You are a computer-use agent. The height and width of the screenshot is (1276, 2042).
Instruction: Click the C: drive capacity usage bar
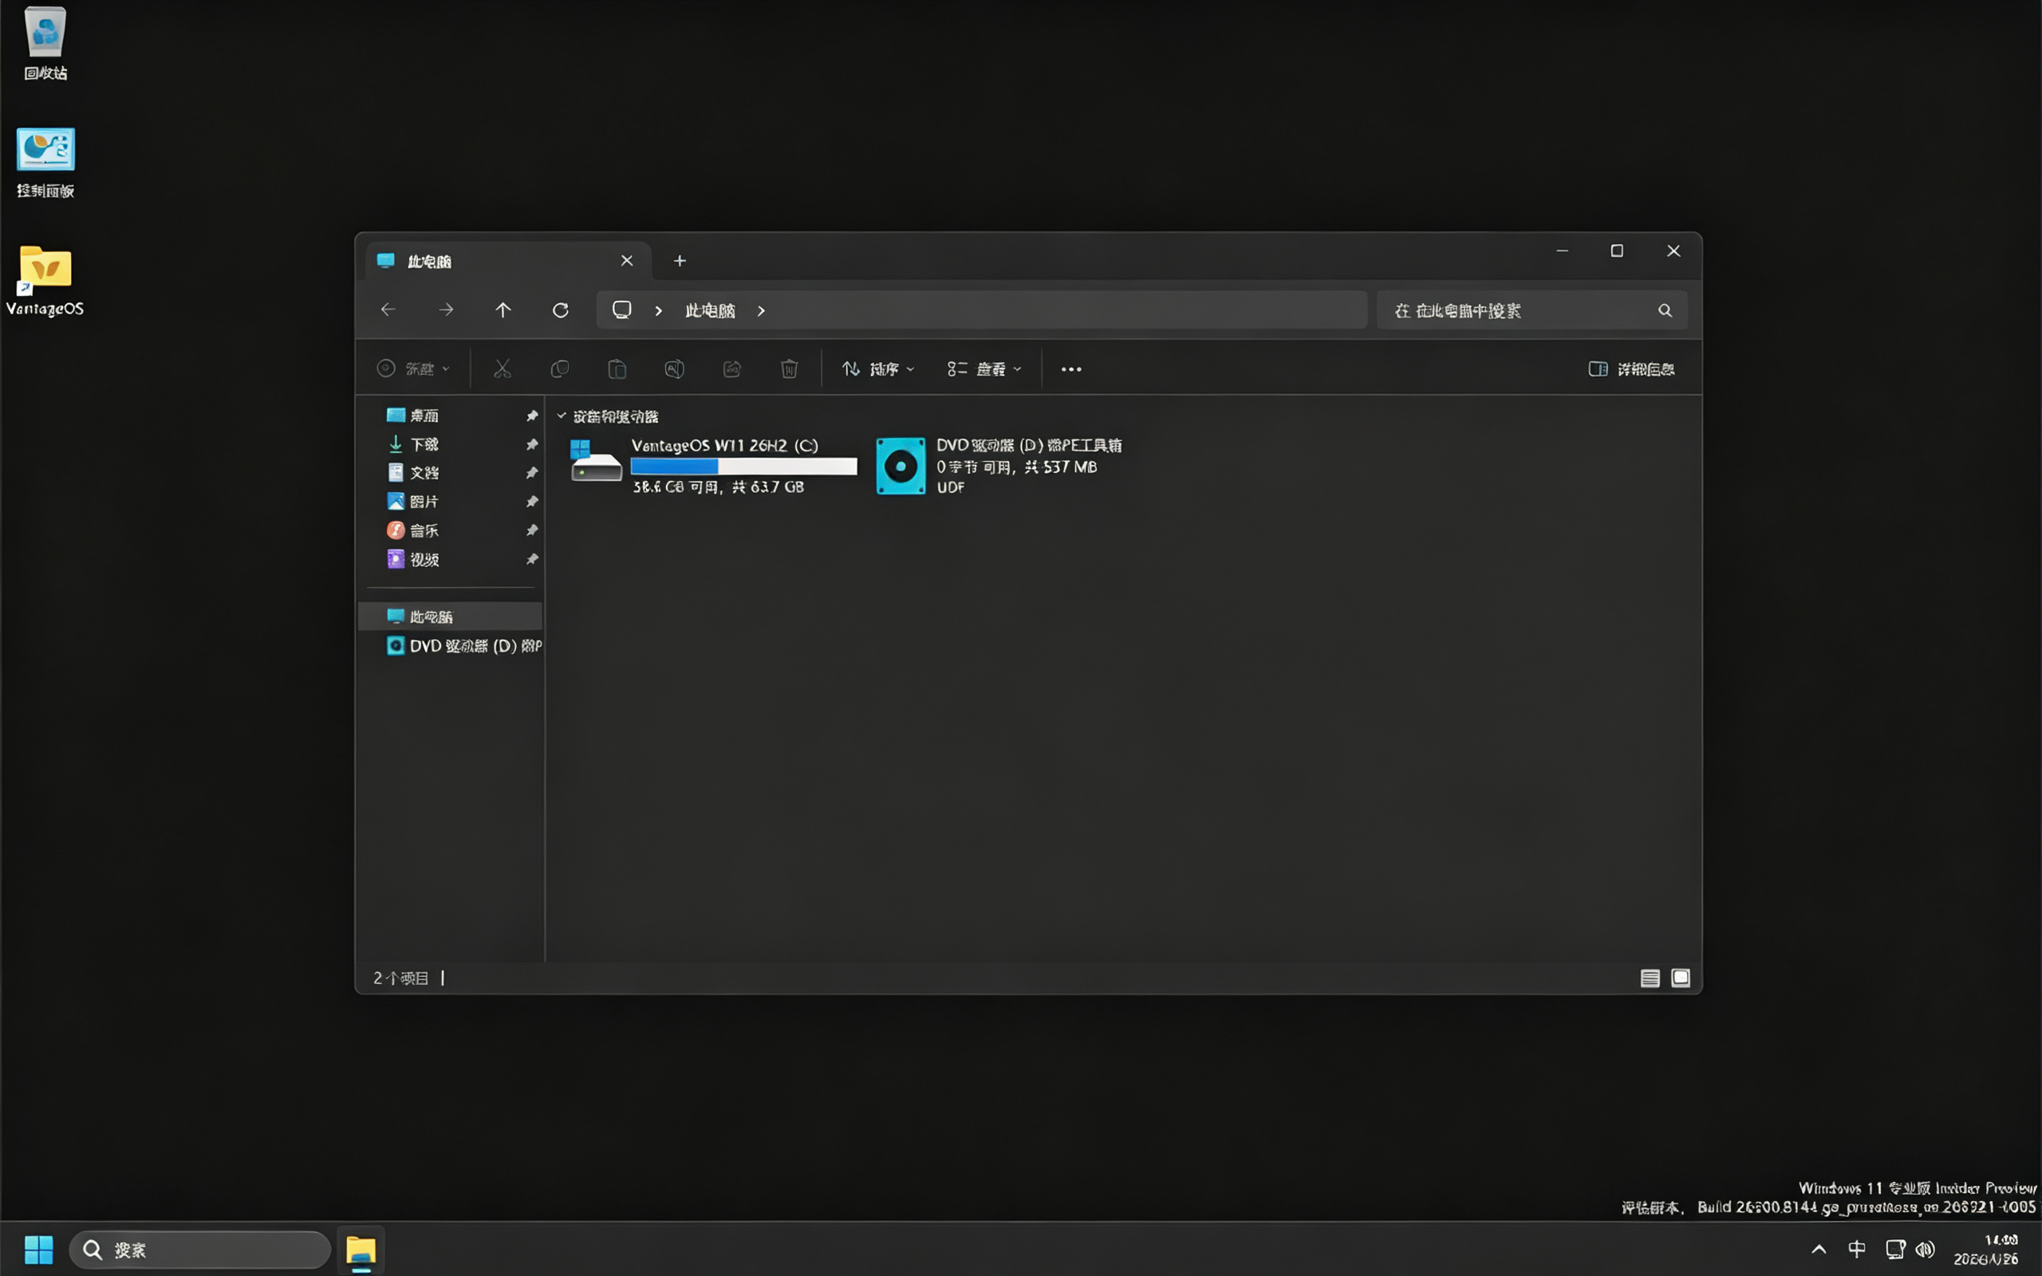click(x=743, y=466)
